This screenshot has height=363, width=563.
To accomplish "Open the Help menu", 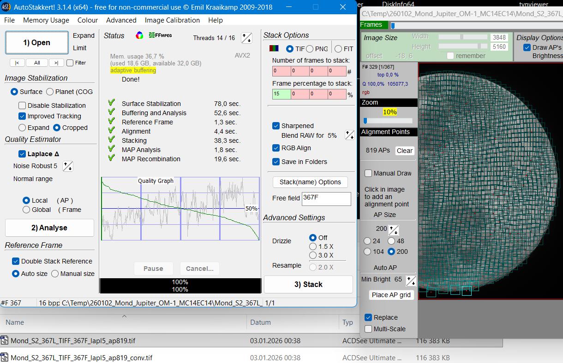I will tap(216, 20).
